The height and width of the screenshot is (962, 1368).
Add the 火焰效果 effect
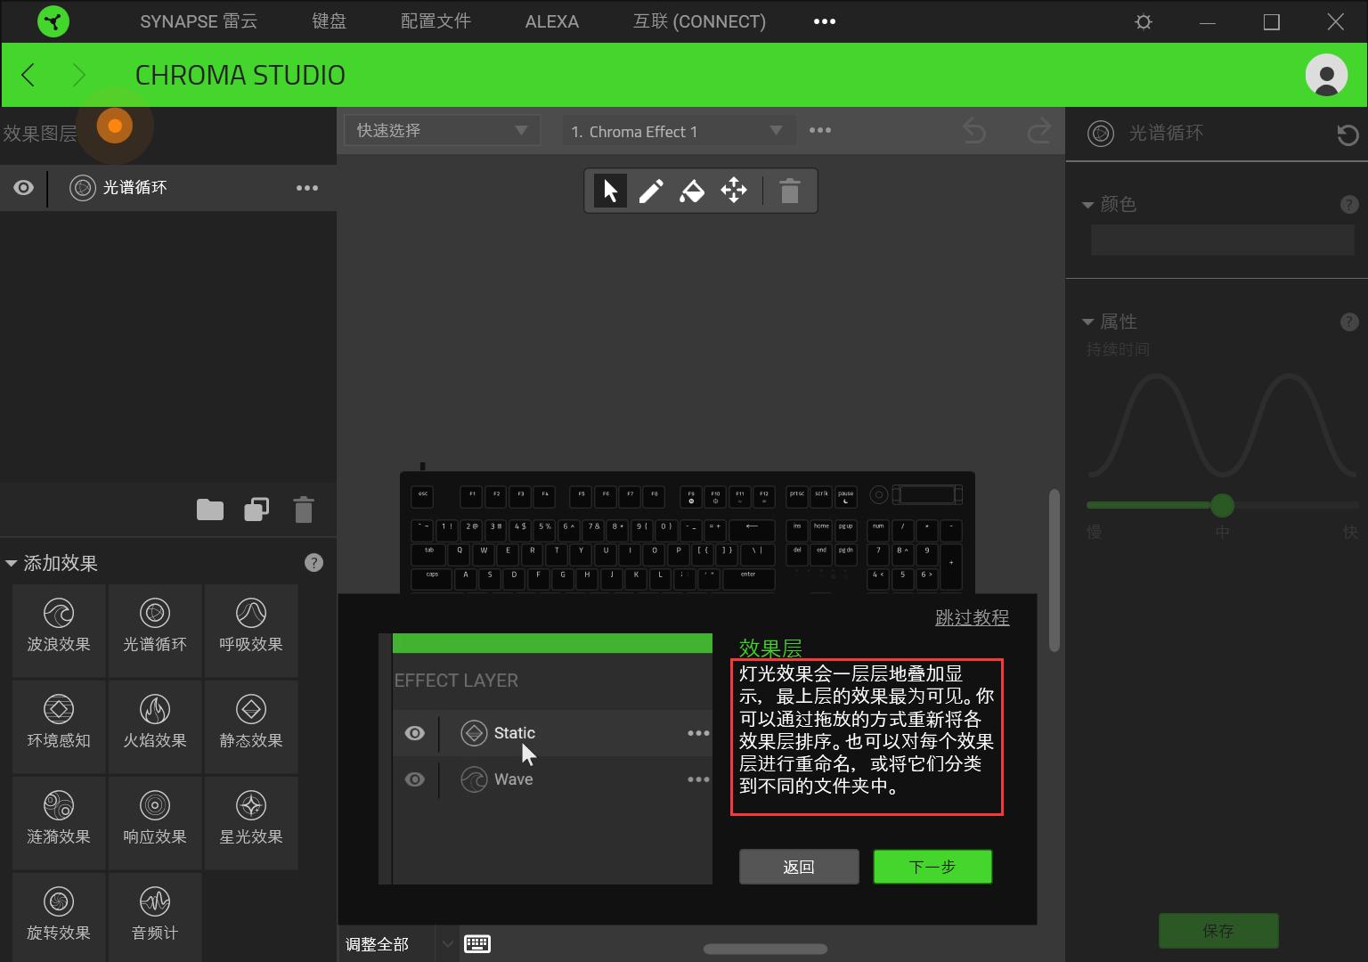pyautogui.click(x=155, y=726)
